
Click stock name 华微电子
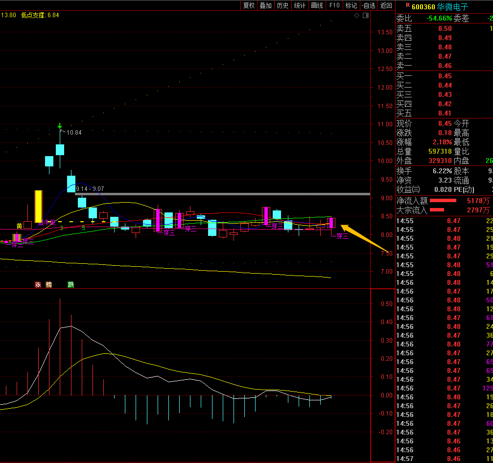tap(453, 7)
